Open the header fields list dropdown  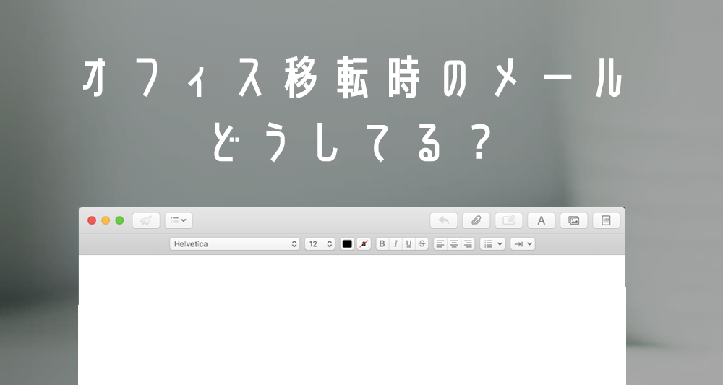pyautogui.click(x=179, y=220)
